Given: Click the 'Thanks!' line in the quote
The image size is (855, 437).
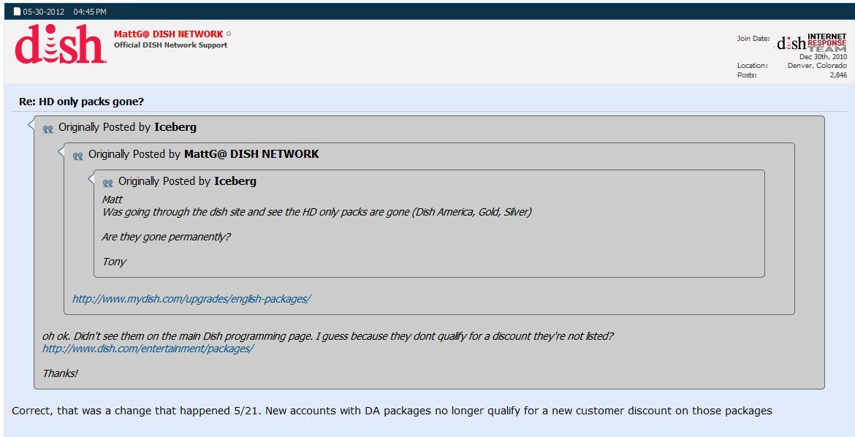Looking at the screenshot, I should click(60, 373).
